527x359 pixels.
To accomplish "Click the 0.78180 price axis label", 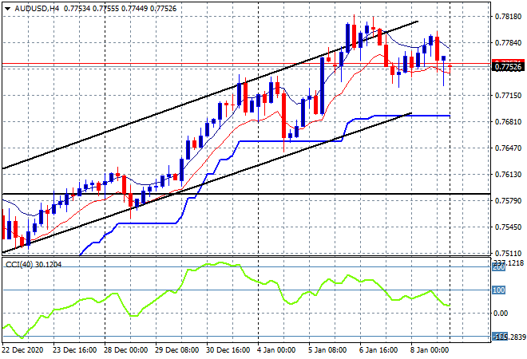I will (508, 17).
